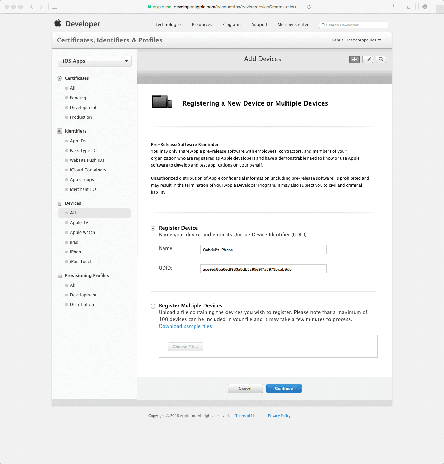Click the Safari address bar

pos(222,7)
